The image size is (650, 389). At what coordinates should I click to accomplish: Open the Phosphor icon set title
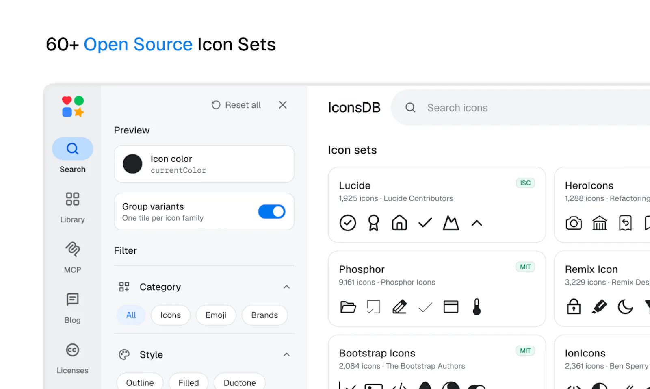pyautogui.click(x=362, y=269)
